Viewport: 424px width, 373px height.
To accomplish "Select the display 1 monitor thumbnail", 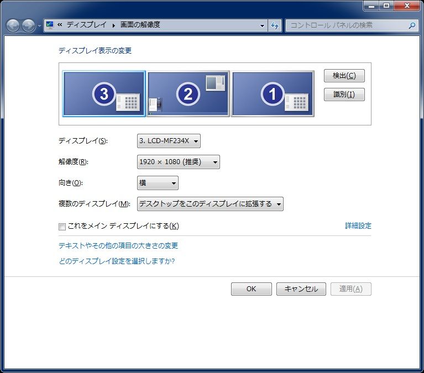I will 273,94.
